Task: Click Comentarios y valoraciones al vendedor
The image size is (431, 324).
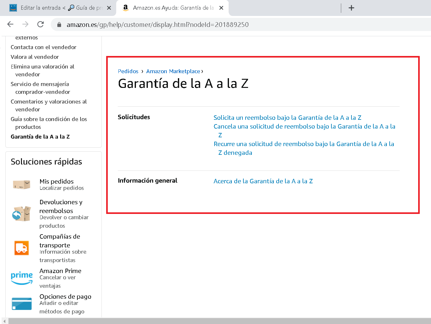Action: point(49,105)
